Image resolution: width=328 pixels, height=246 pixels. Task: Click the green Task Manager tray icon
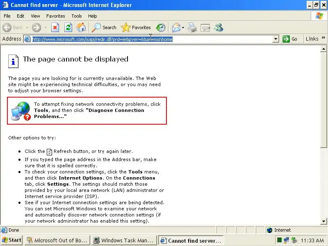[x=279, y=240]
